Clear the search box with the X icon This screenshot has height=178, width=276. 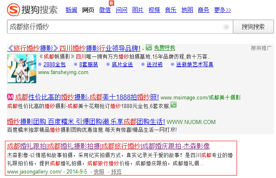226,27
